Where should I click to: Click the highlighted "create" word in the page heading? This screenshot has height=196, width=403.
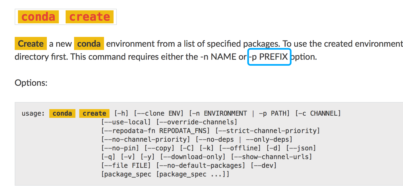click(89, 17)
